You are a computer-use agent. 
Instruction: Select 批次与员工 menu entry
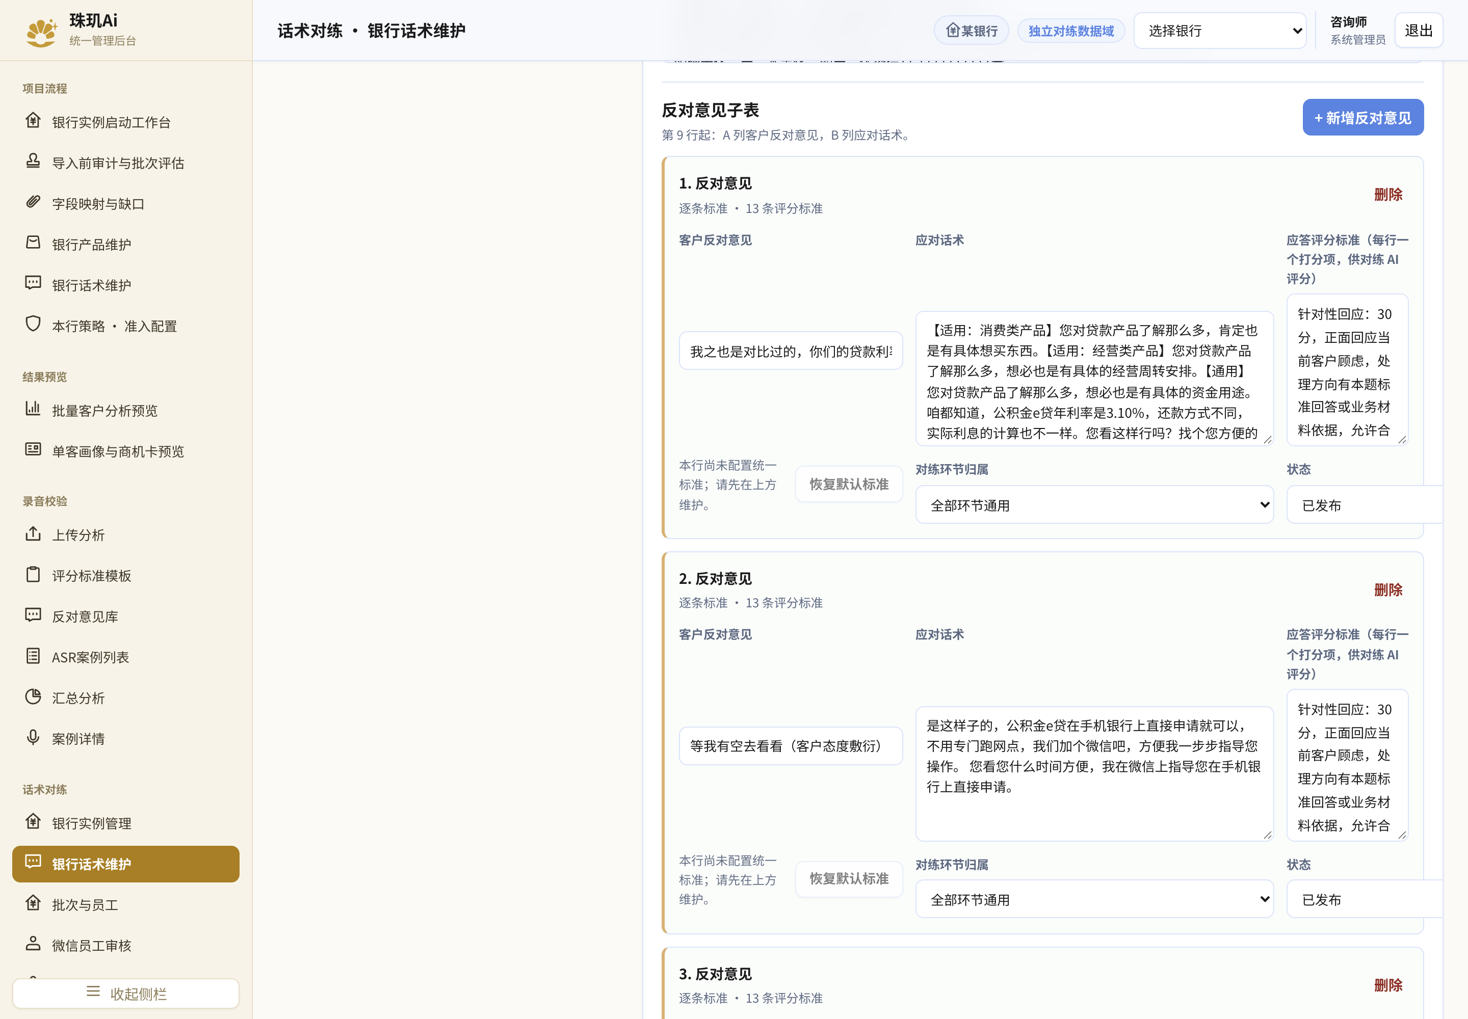[126, 904]
